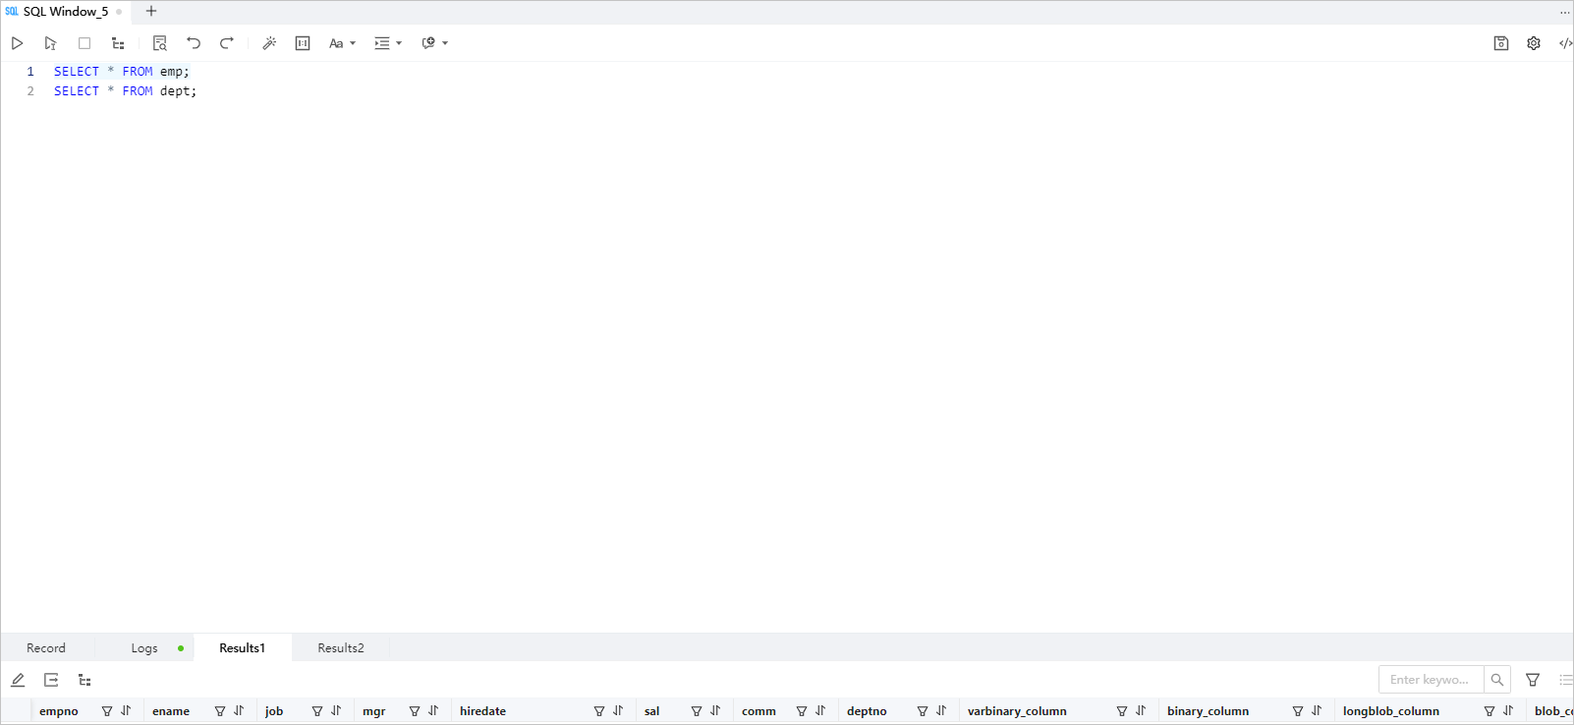Open the Logs tab
Screen dimensions: 1574x725
(144, 648)
